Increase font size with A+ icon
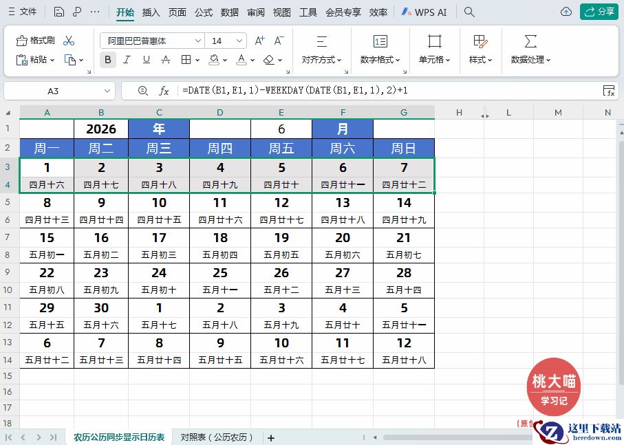Screen dimensions: 624x445 pyautogui.click(x=259, y=41)
